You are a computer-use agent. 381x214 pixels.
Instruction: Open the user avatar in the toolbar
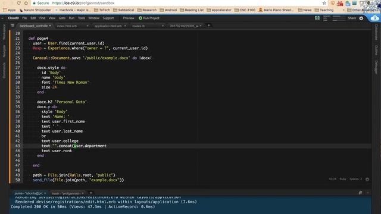[x=317, y=18]
